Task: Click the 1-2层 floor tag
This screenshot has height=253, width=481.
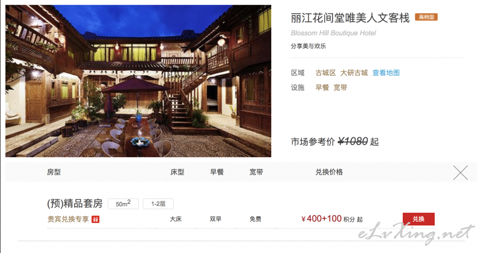Action: pos(158,204)
